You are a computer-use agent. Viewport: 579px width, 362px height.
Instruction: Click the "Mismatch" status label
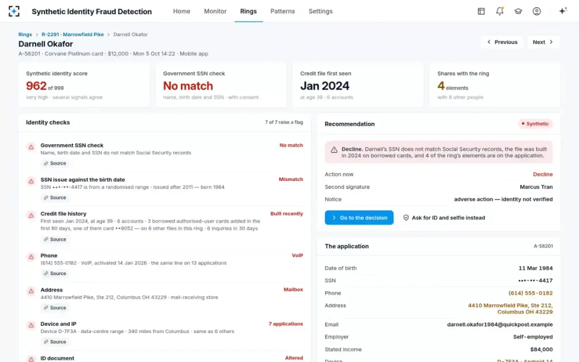coord(291,180)
